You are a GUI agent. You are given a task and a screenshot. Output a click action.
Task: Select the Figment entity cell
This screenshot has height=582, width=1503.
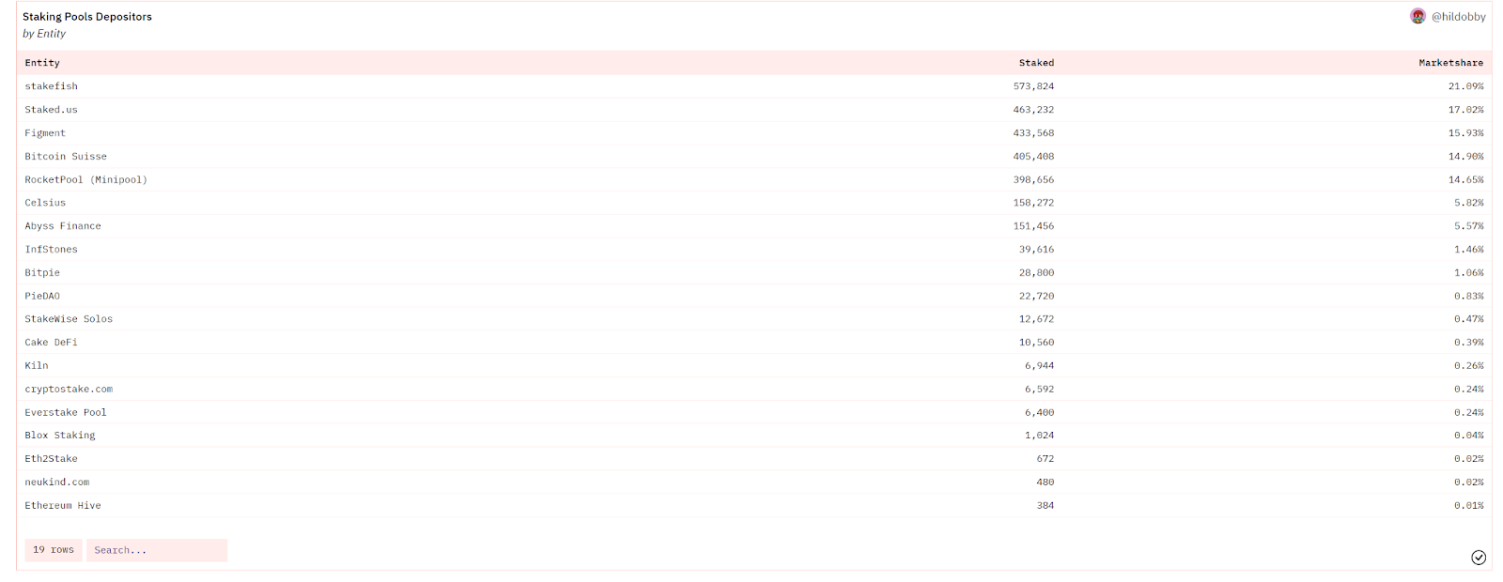coord(45,133)
